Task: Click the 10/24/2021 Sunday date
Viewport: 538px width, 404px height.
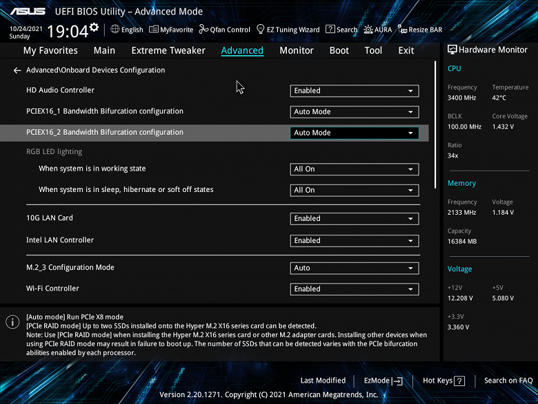Action: 26,32
